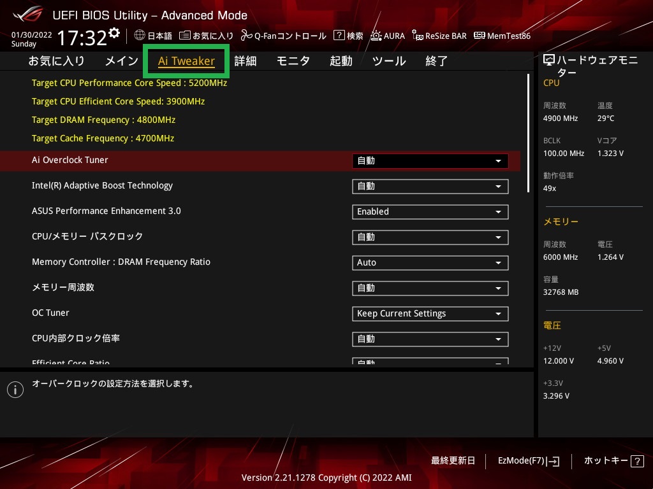Select メモリー周波数 row label
Viewport: 653px width, 489px height.
click(x=63, y=287)
